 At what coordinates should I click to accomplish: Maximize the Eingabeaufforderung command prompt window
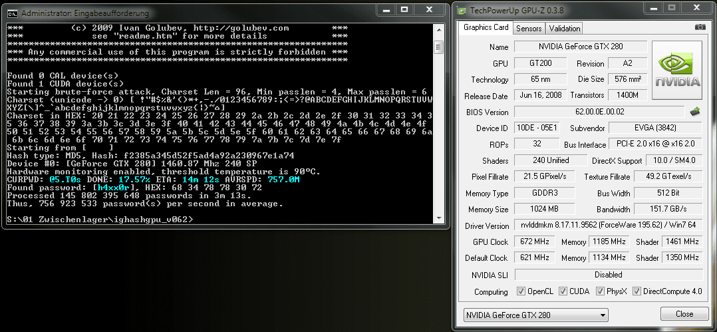click(x=404, y=9)
